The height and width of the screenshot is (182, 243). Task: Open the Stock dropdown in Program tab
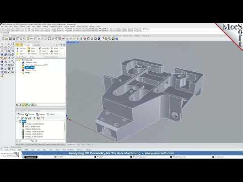tap(32, 49)
